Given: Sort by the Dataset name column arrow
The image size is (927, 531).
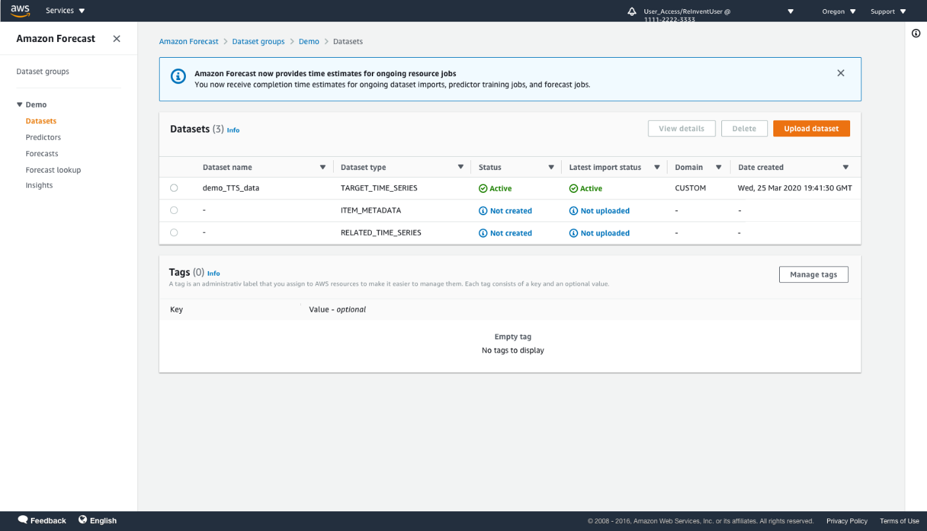Looking at the screenshot, I should tap(323, 167).
